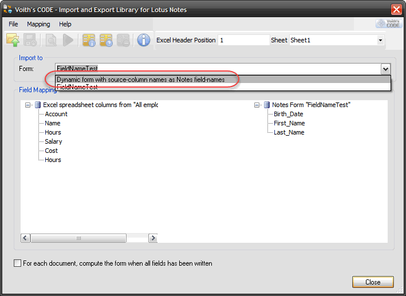Select the first Hours column below Name
406x296 pixels.
click(x=53, y=132)
